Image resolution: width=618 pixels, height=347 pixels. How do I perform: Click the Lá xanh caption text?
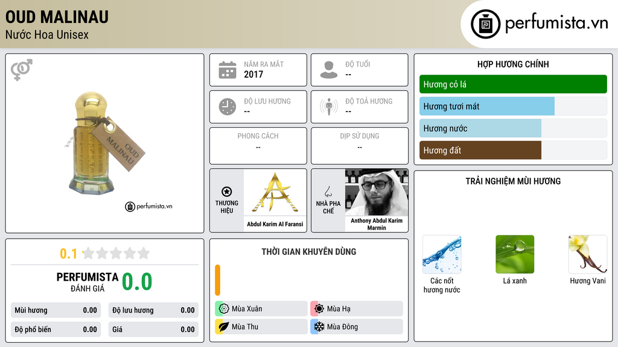pos(515,281)
